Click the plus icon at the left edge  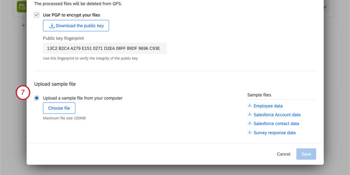pos(23,26)
